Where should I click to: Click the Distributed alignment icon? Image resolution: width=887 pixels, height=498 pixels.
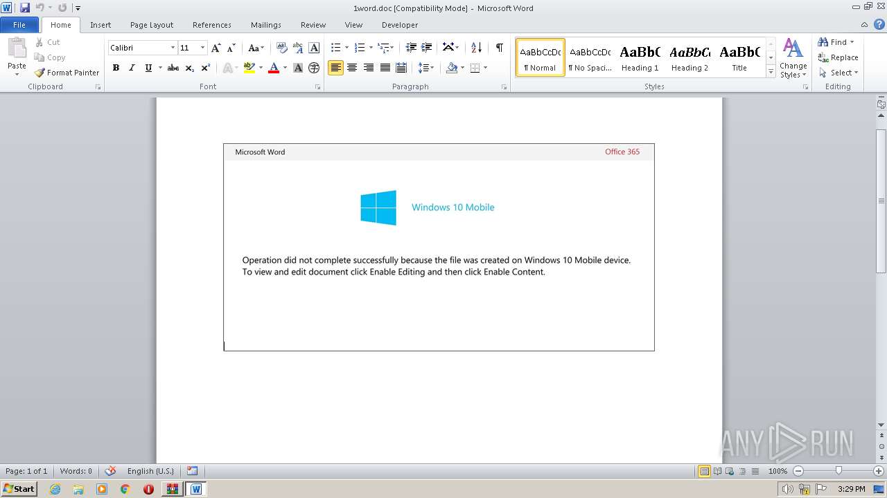point(401,68)
